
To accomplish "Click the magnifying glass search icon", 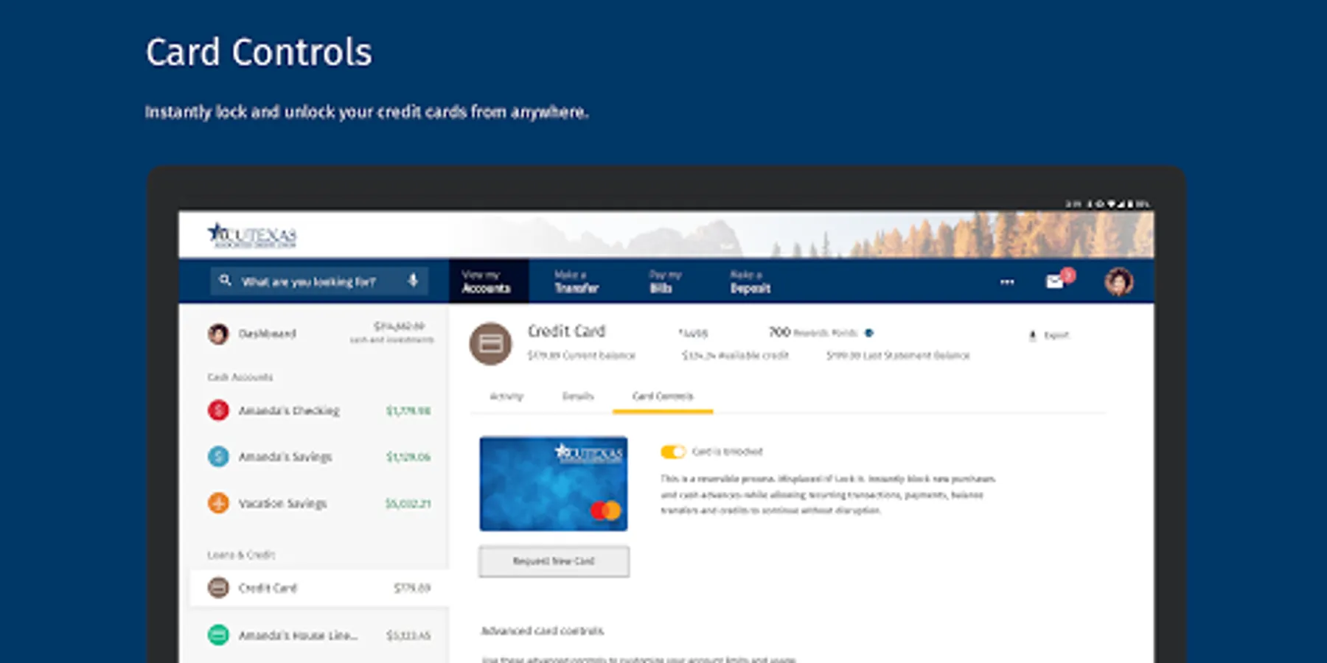I will point(226,281).
